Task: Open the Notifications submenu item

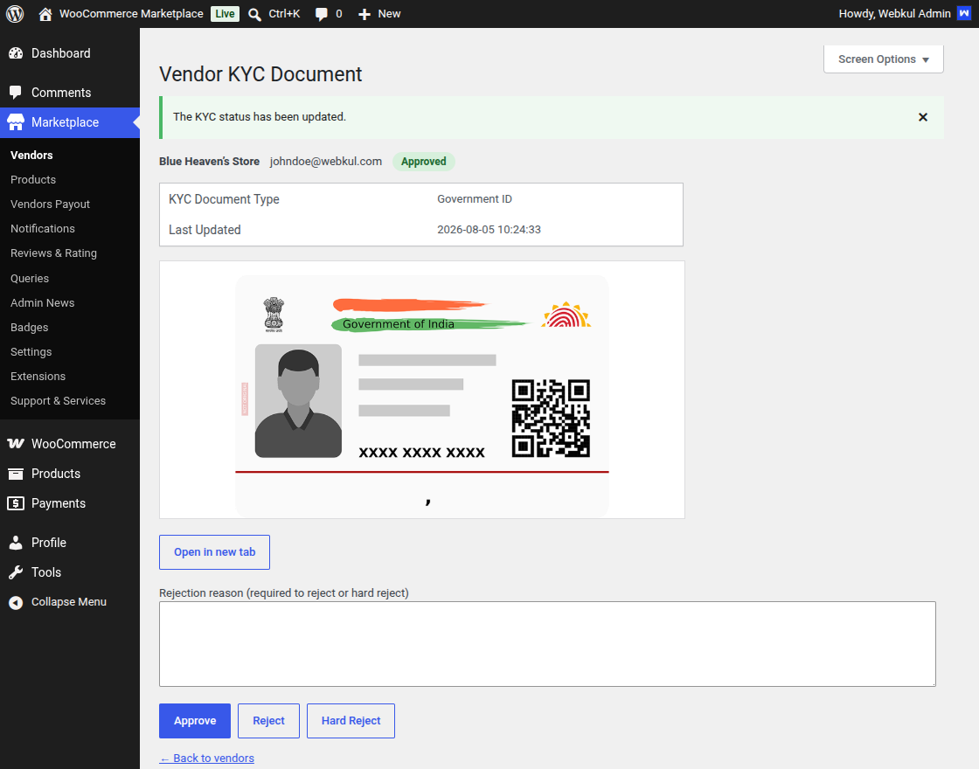Action: click(43, 228)
